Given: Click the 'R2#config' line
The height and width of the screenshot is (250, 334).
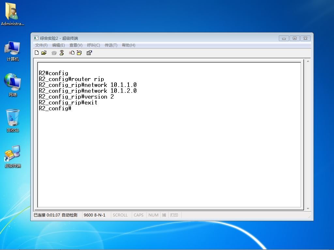Looking at the screenshot, I should [53, 73].
